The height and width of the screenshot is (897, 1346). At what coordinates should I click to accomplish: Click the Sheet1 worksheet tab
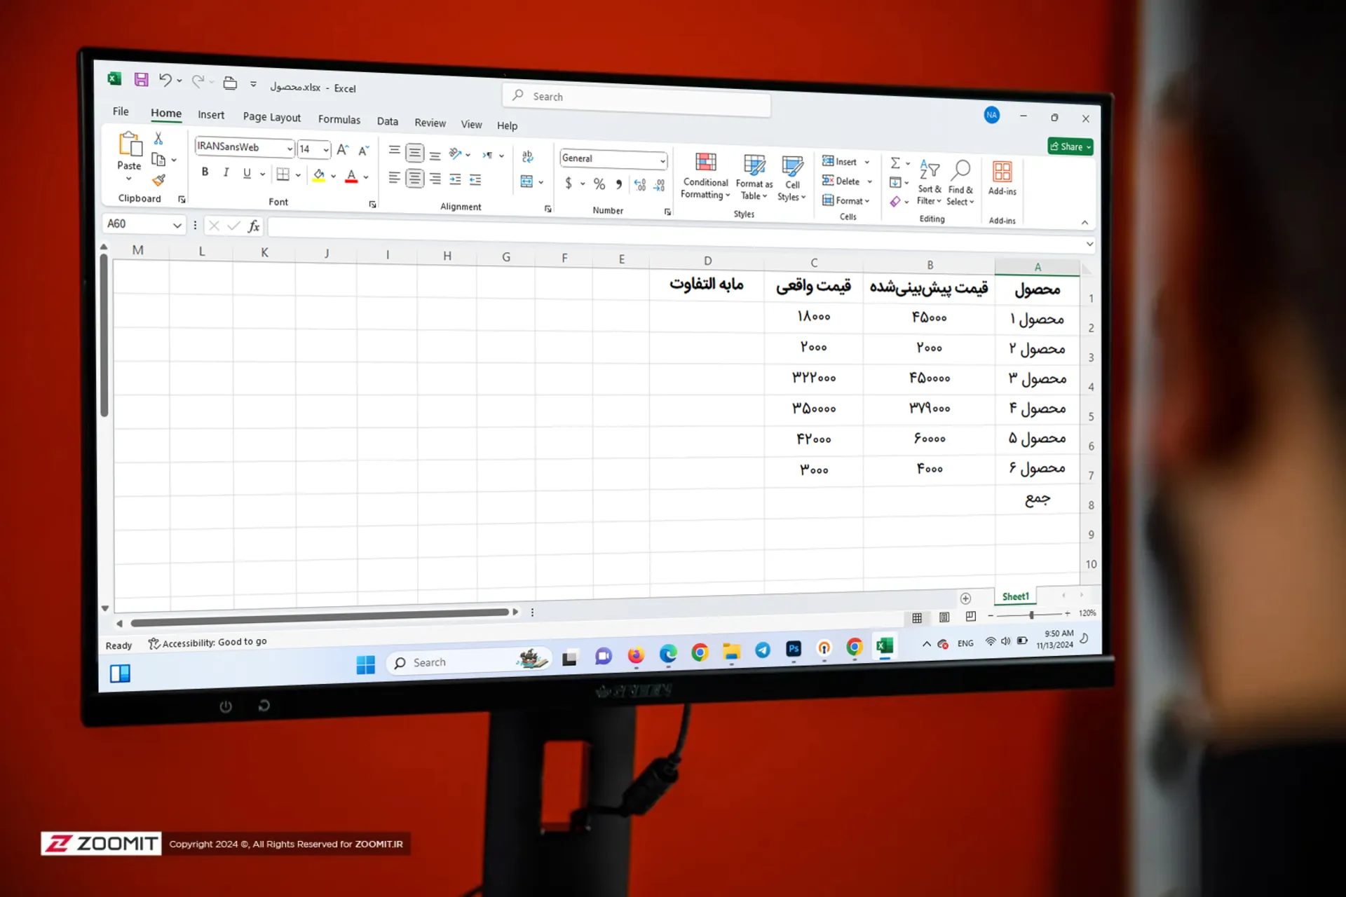(1015, 596)
